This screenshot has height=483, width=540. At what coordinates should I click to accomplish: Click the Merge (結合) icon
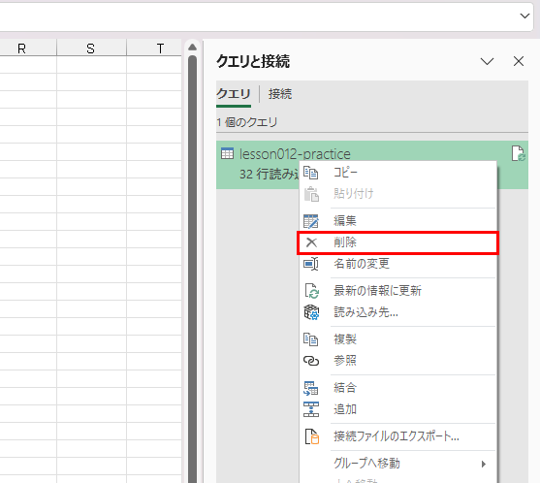pos(311,388)
